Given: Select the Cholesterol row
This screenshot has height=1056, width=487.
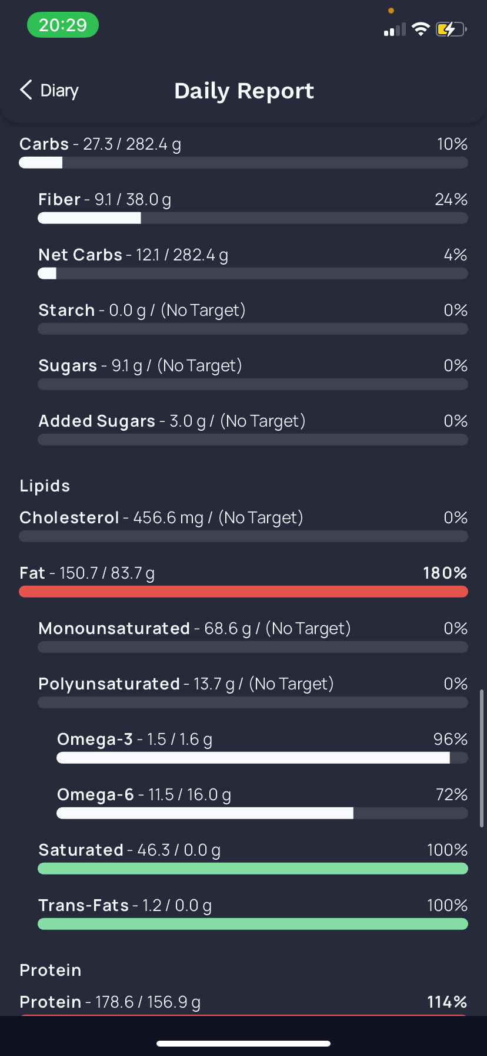Looking at the screenshot, I should click(243, 526).
